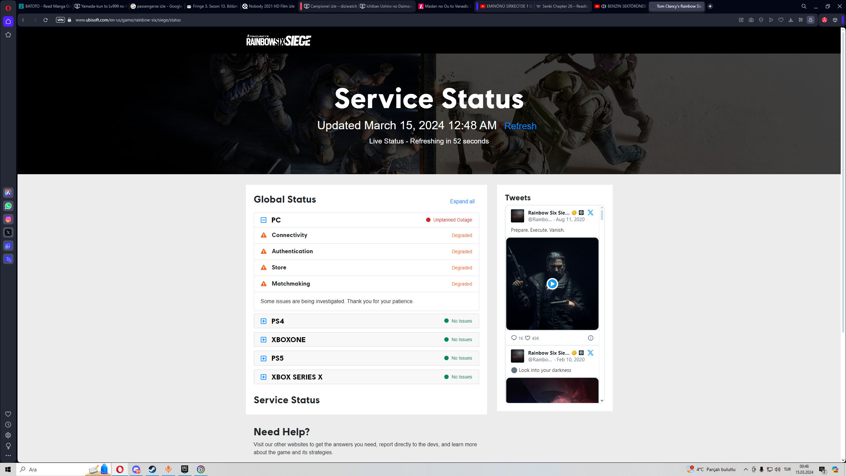Viewport: 846px width, 476px height.
Task: Click the Expand all link
Action: point(462,201)
